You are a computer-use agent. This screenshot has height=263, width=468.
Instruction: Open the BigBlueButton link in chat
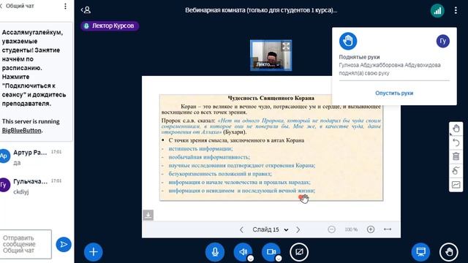(21, 130)
